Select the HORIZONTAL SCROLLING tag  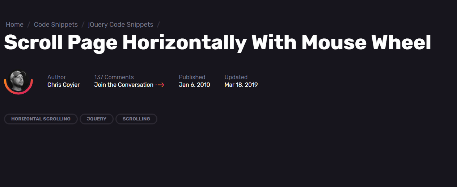[x=41, y=119]
